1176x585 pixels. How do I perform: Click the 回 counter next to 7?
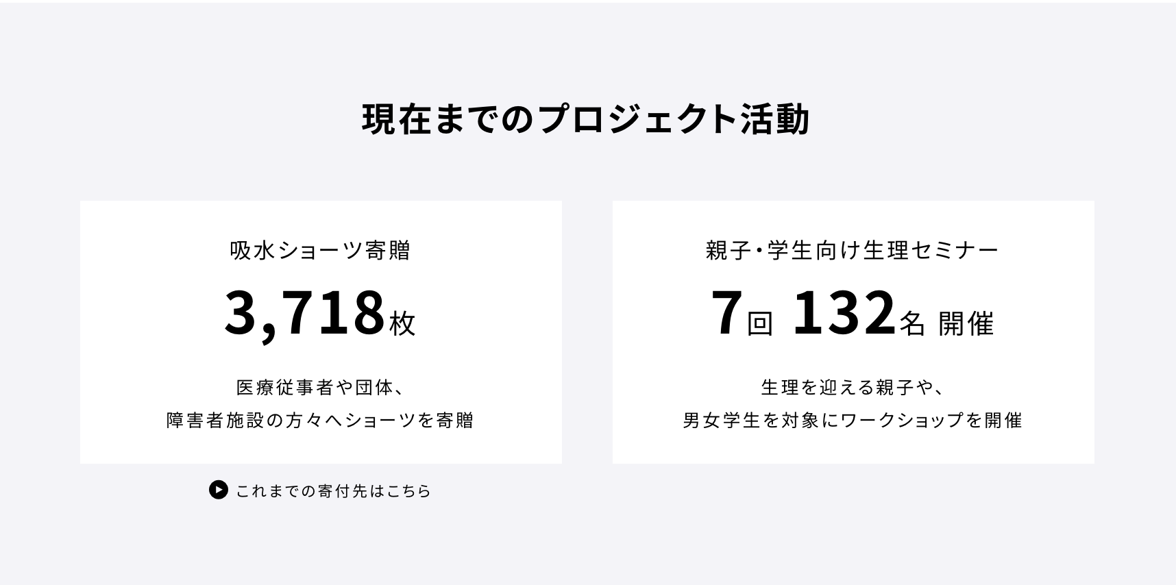point(759,323)
